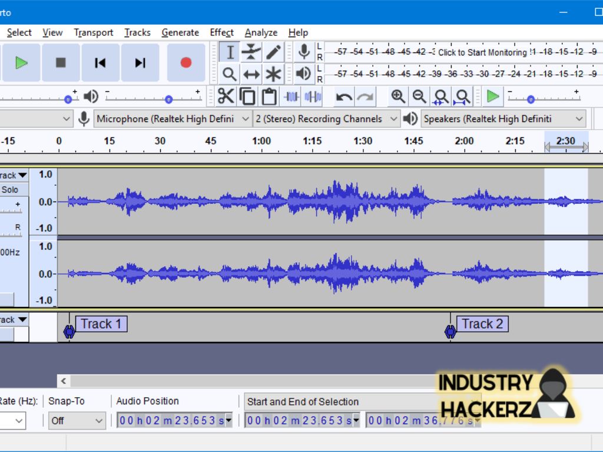Select the Track 1 label

pos(101,324)
